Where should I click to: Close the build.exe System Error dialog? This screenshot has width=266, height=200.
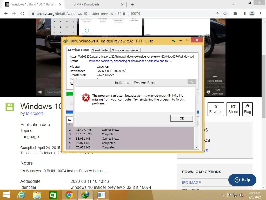point(191,82)
